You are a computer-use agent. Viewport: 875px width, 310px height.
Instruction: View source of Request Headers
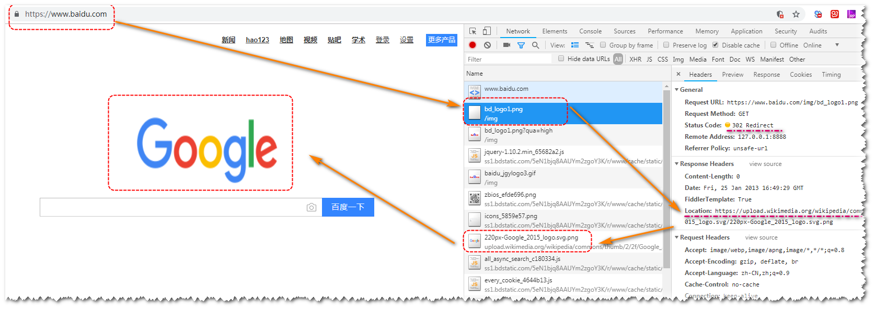tap(762, 237)
